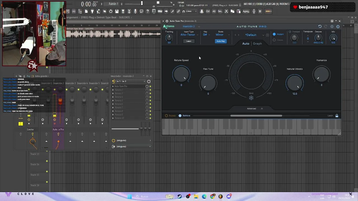Open the plugin window menu arrow beside gear

(x=163, y=21)
